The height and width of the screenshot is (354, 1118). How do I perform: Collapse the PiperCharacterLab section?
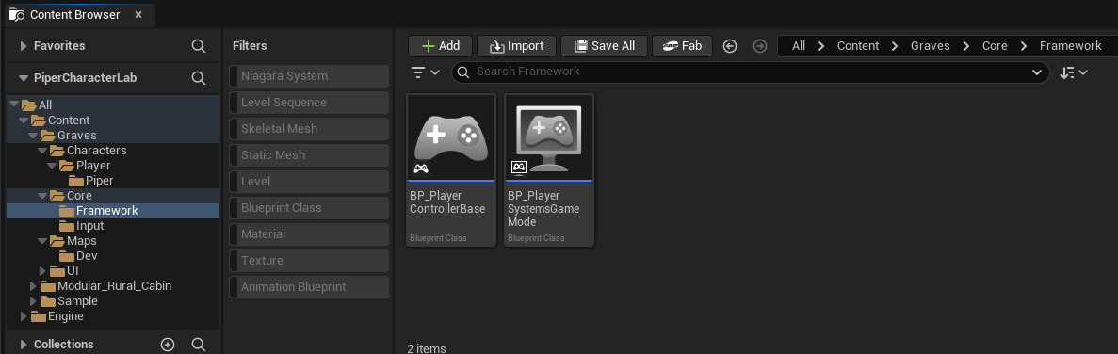(x=24, y=78)
